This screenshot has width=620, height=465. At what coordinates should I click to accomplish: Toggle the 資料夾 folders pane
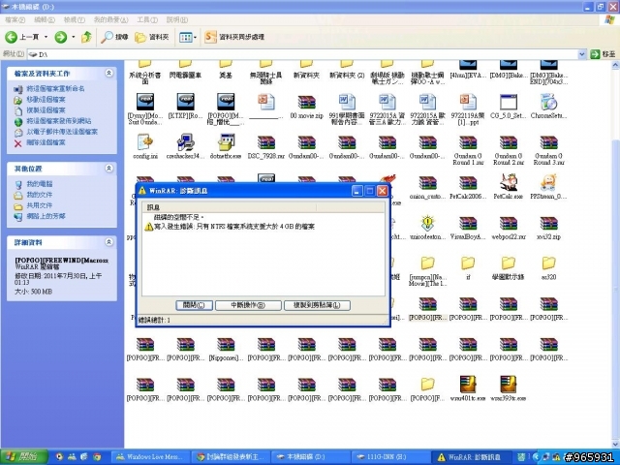pos(152,37)
